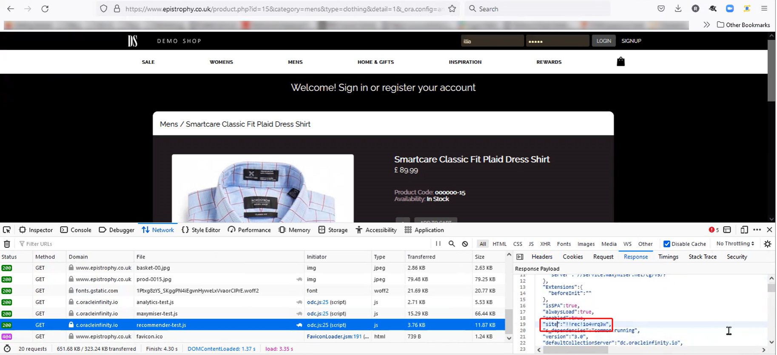Reload the current page
The image size is (777, 355).
[x=45, y=8]
